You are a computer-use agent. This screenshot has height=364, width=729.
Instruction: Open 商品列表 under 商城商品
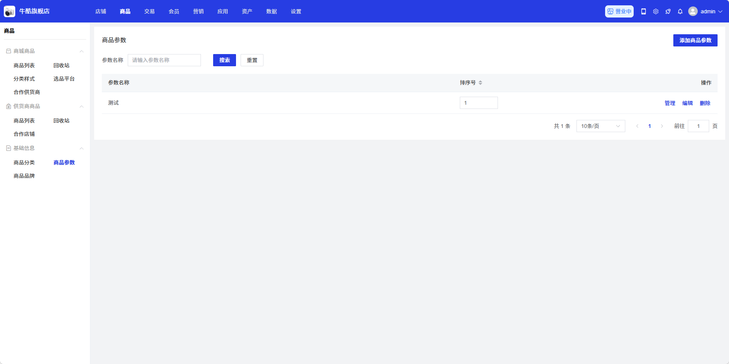tap(24, 65)
